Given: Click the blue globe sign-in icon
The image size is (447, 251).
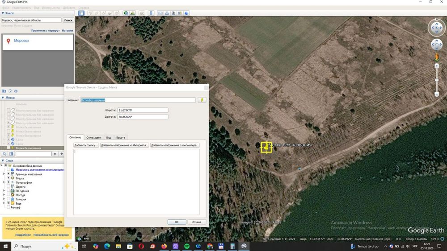Looking at the screenshot, I should [186, 13].
